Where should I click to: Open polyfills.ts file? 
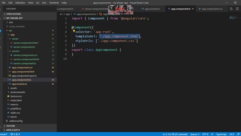pos(30,108)
